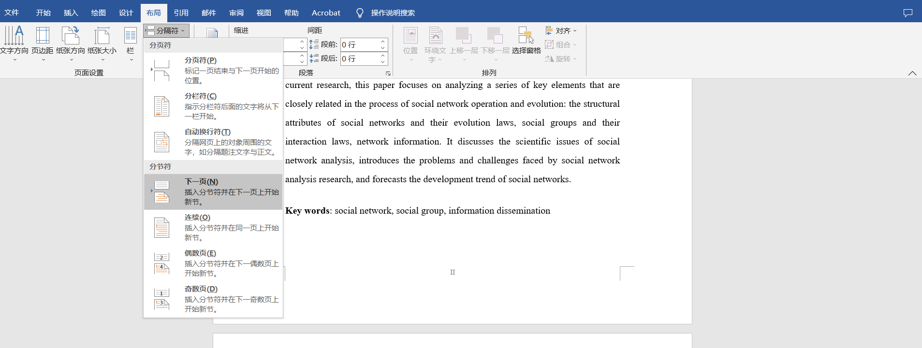
Task: Select 奇数页(D) odd page section break
Action: point(213,299)
